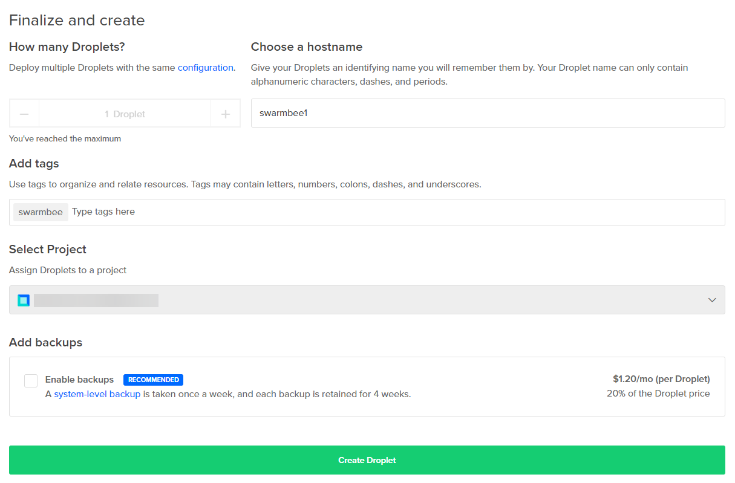This screenshot has height=483, width=735.
Task: Click the minus icon to decrease Droplets
Action: point(24,114)
